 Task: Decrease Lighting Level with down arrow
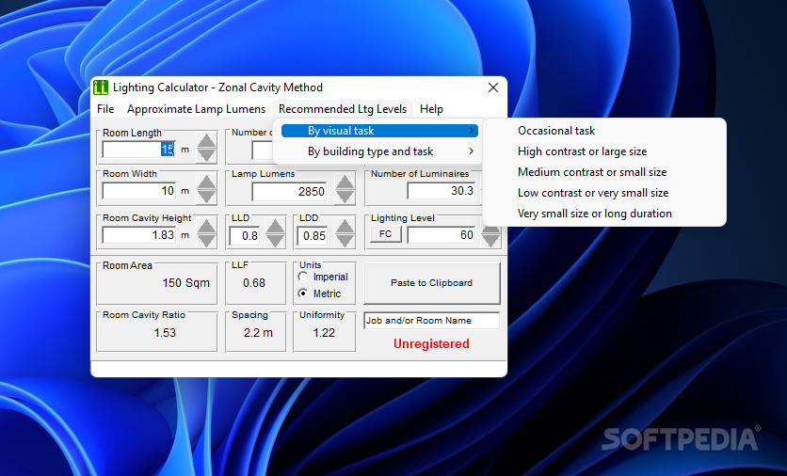pyautogui.click(x=490, y=240)
